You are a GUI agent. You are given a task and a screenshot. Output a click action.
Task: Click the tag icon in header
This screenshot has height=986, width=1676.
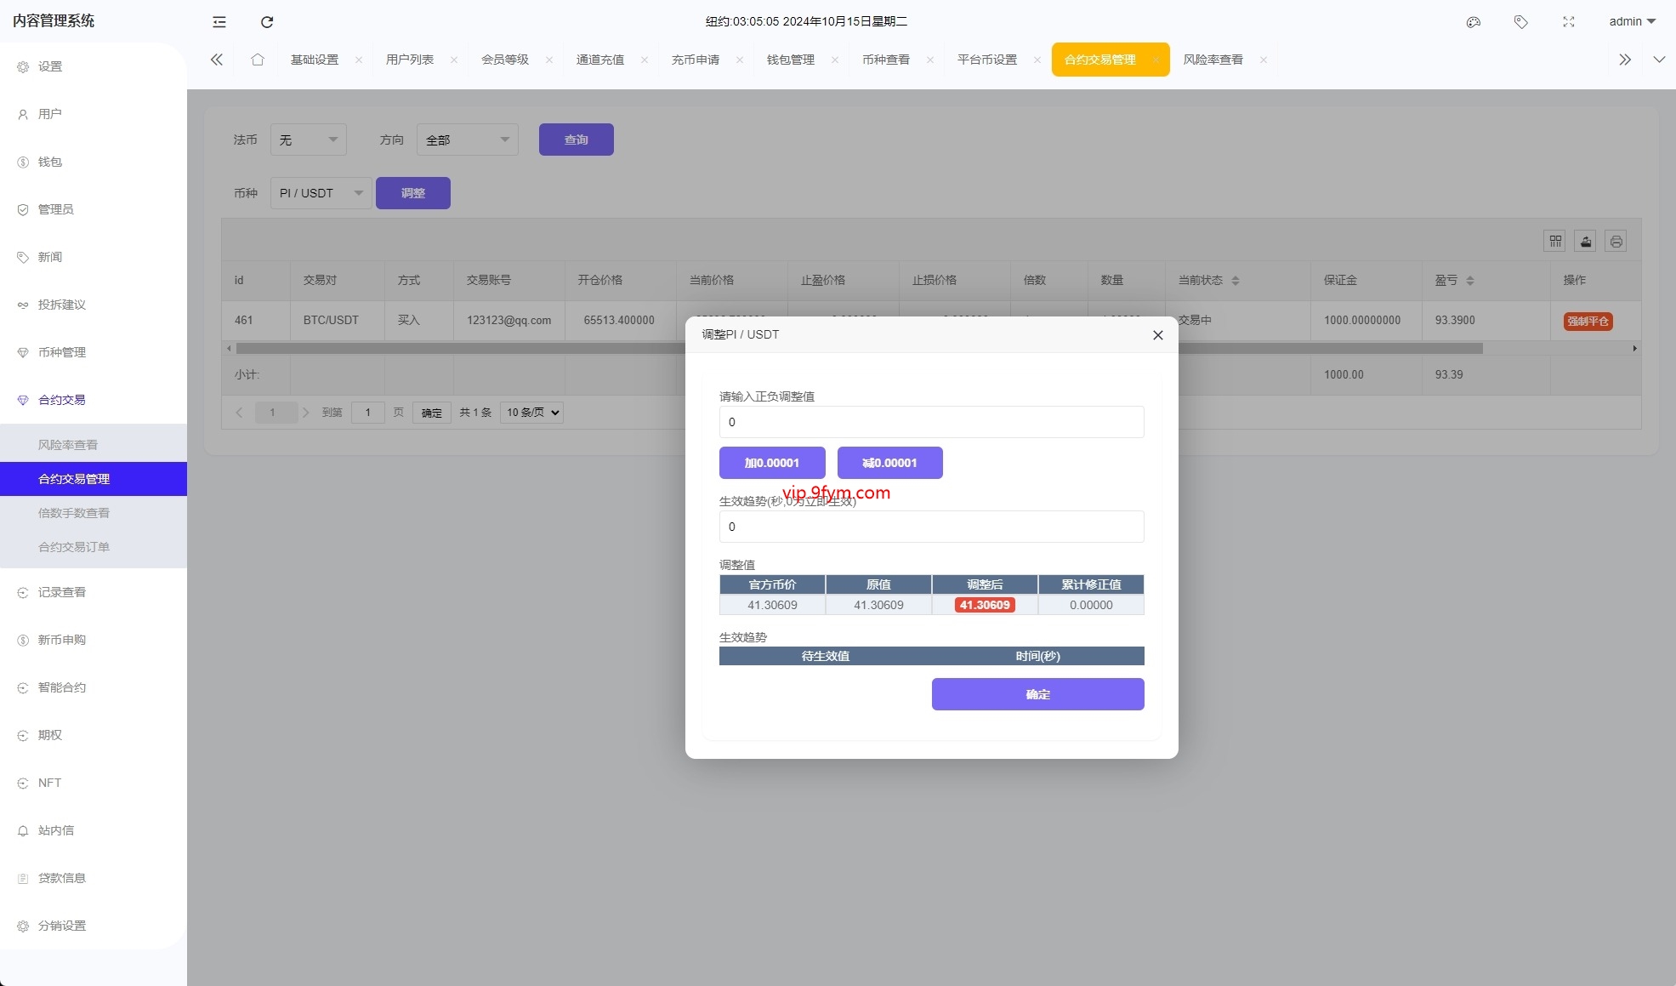tap(1521, 22)
